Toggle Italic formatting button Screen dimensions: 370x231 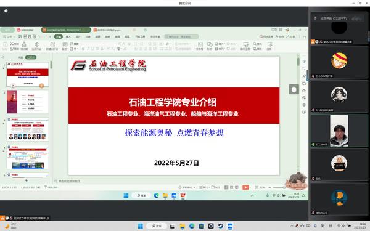pos(88,49)
